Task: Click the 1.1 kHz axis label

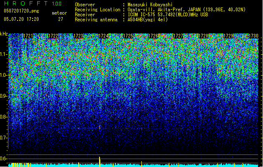Action: click(x=4, y=54)
